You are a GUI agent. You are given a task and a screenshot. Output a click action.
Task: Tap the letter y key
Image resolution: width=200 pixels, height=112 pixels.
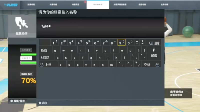coord(98,50)
